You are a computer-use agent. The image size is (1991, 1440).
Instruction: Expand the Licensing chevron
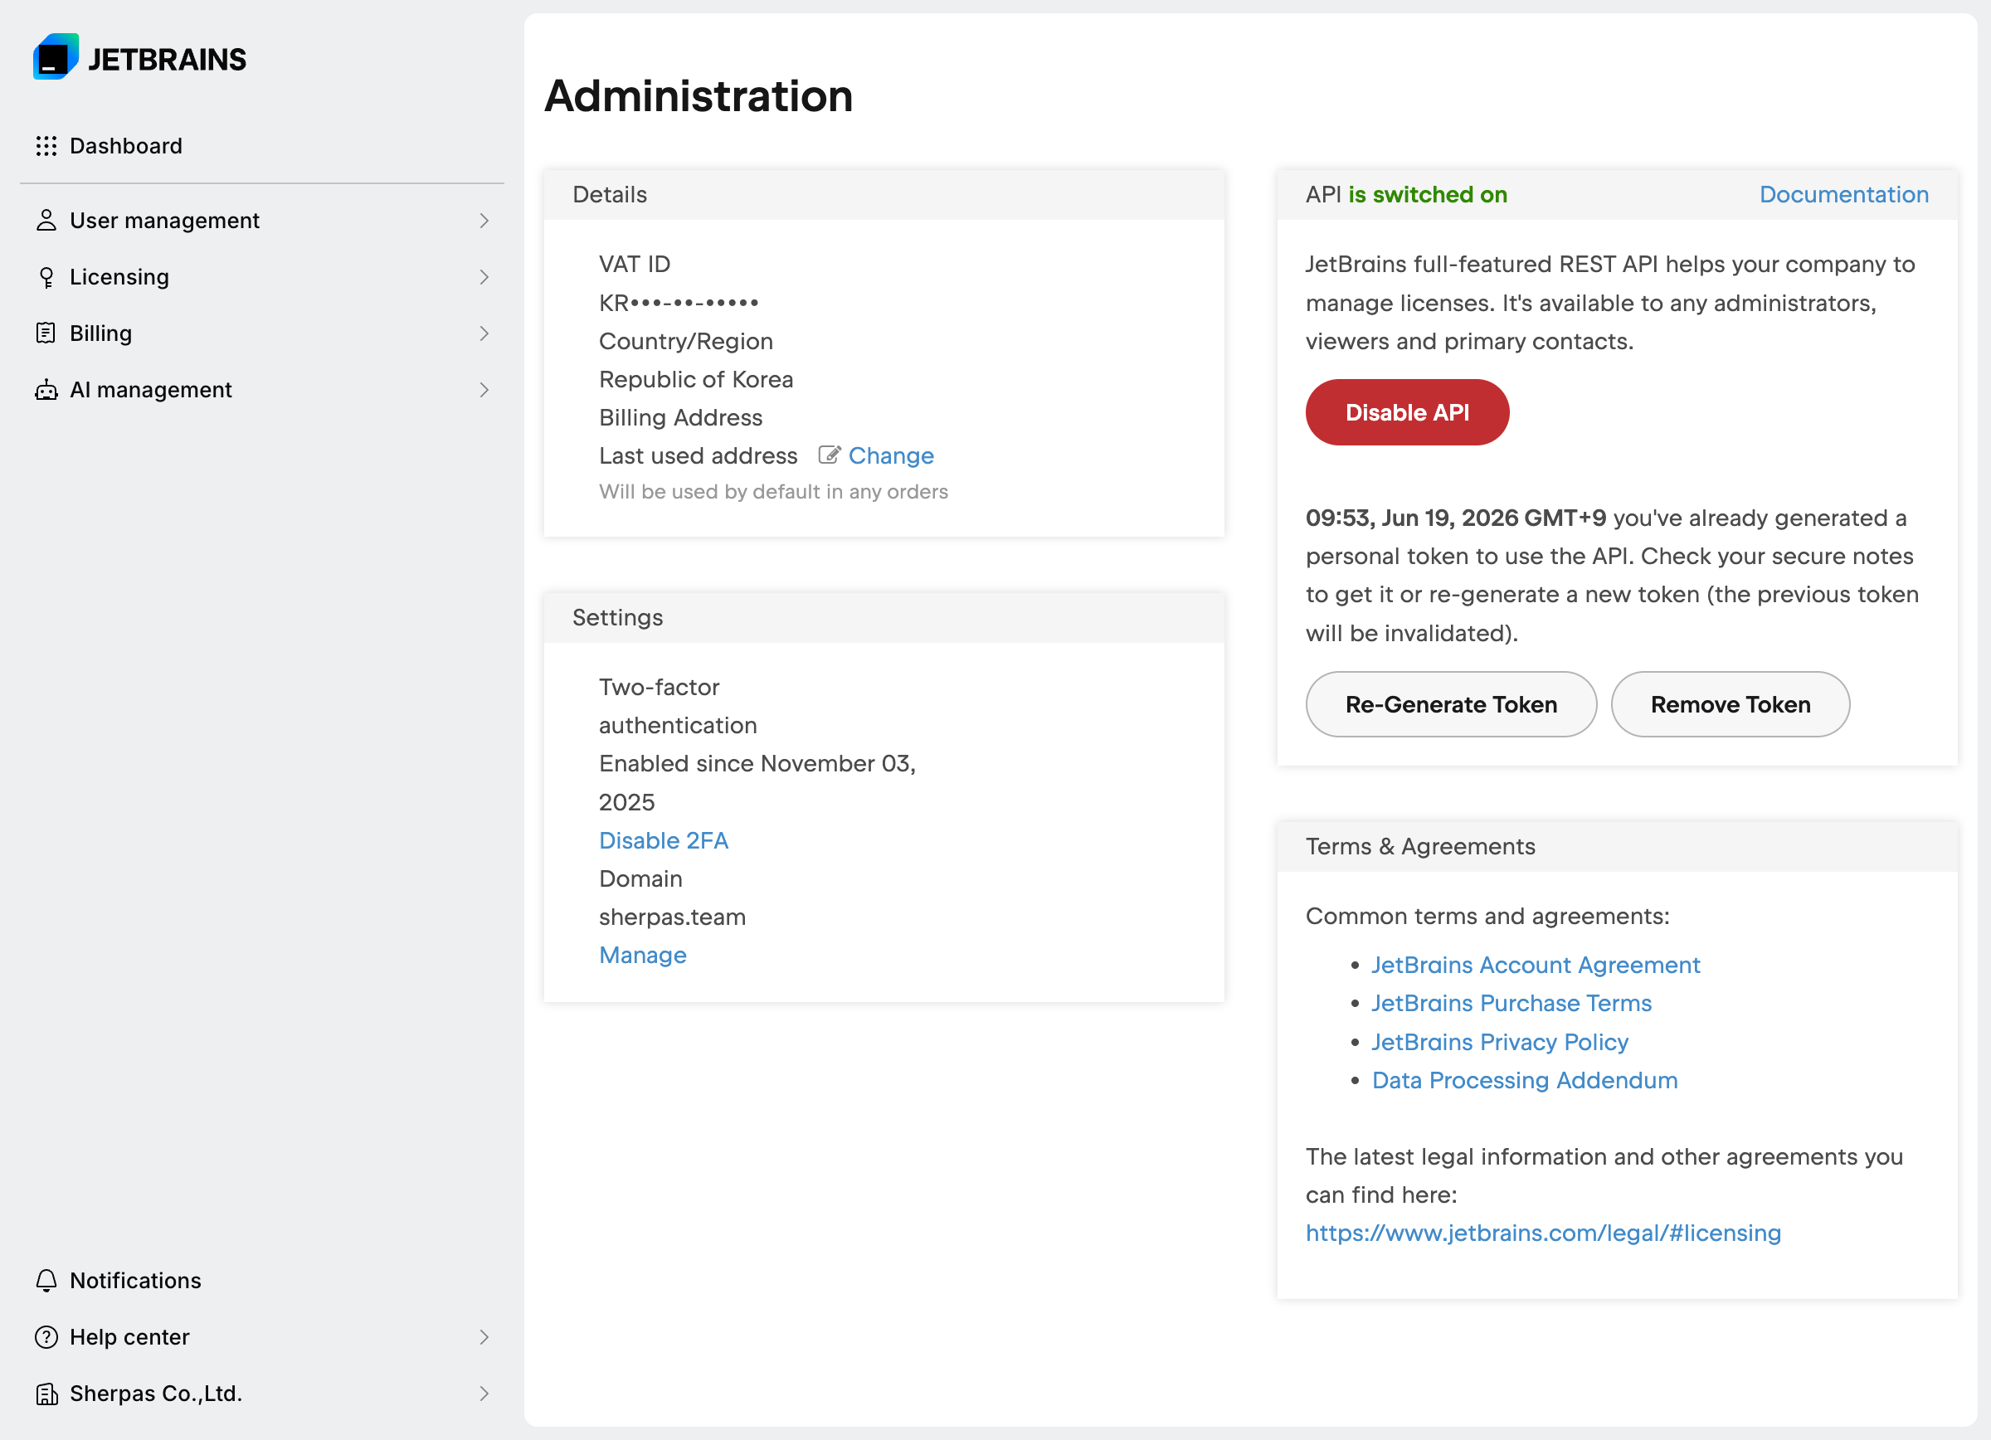[484, 277]
